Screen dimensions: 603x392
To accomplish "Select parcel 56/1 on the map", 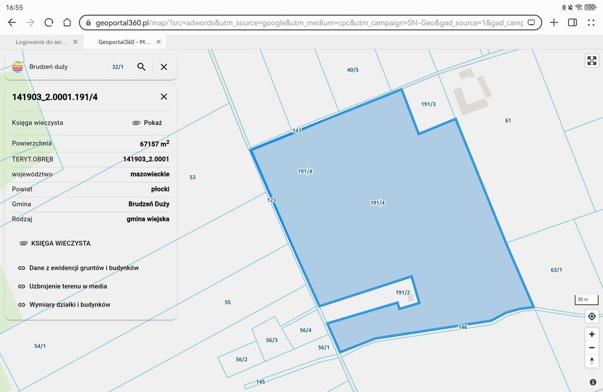I will (x=324, y=347).
